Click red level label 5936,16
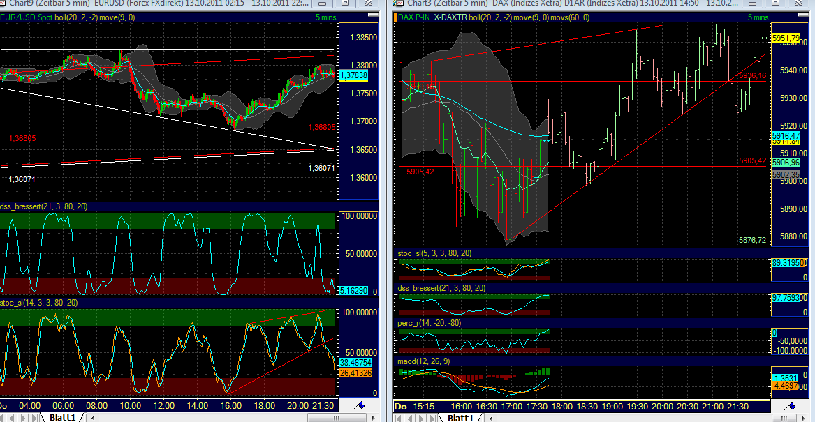Image resolution: width=815 pixels, height=422 pixels. pos(752,75)
